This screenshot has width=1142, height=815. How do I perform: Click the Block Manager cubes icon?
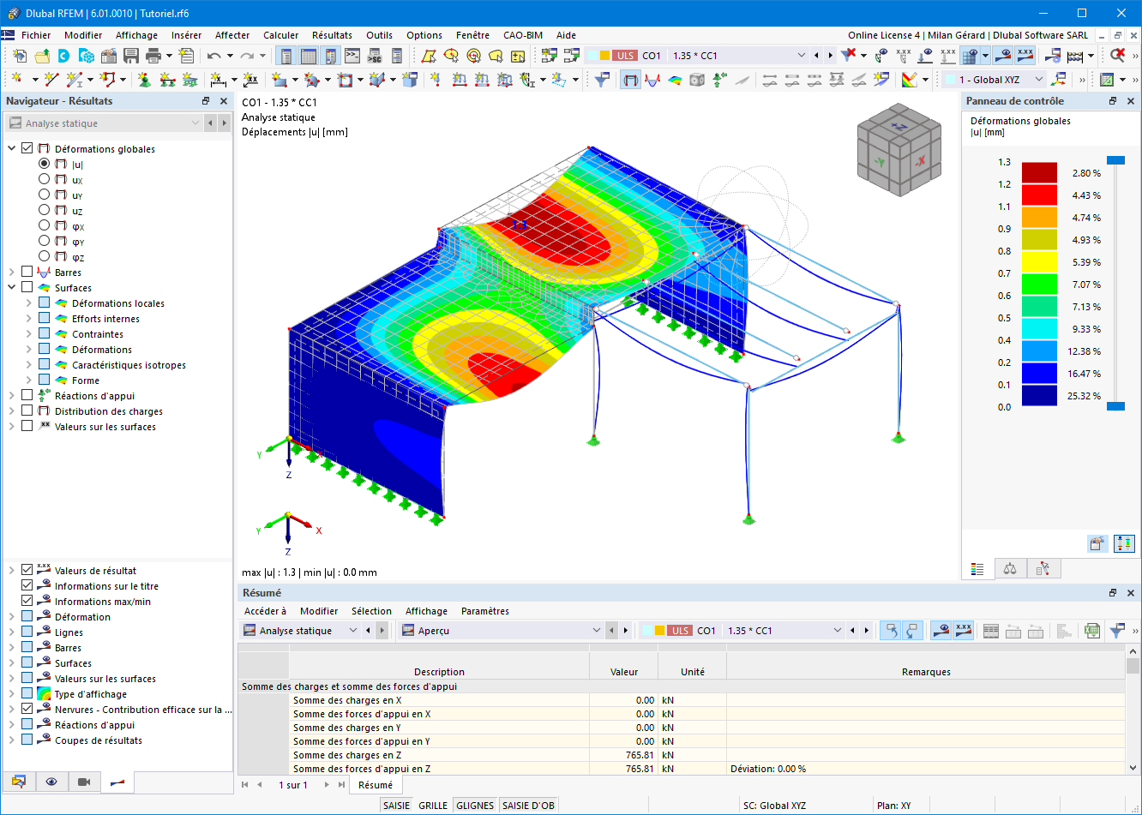coord(87,56)
